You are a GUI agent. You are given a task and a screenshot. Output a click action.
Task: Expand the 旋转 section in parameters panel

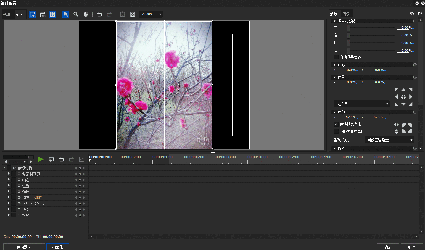coord(335,148)
